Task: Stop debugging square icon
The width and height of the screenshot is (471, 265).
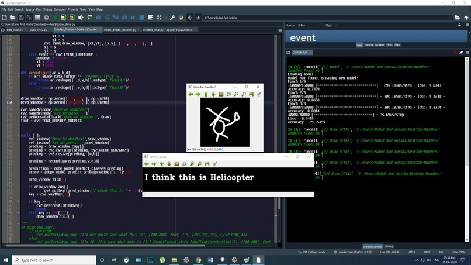Action: click(142, 18)
